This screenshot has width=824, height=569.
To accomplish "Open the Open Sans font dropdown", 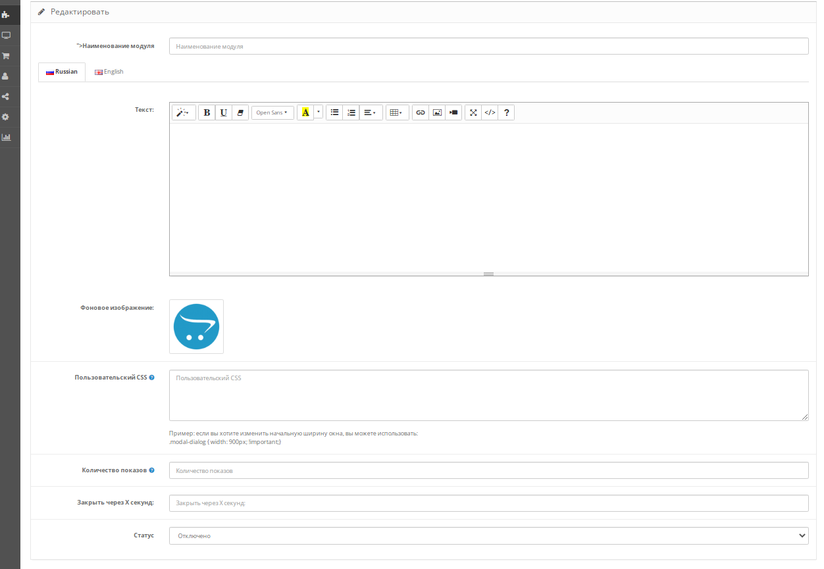I will click(272, 112).
